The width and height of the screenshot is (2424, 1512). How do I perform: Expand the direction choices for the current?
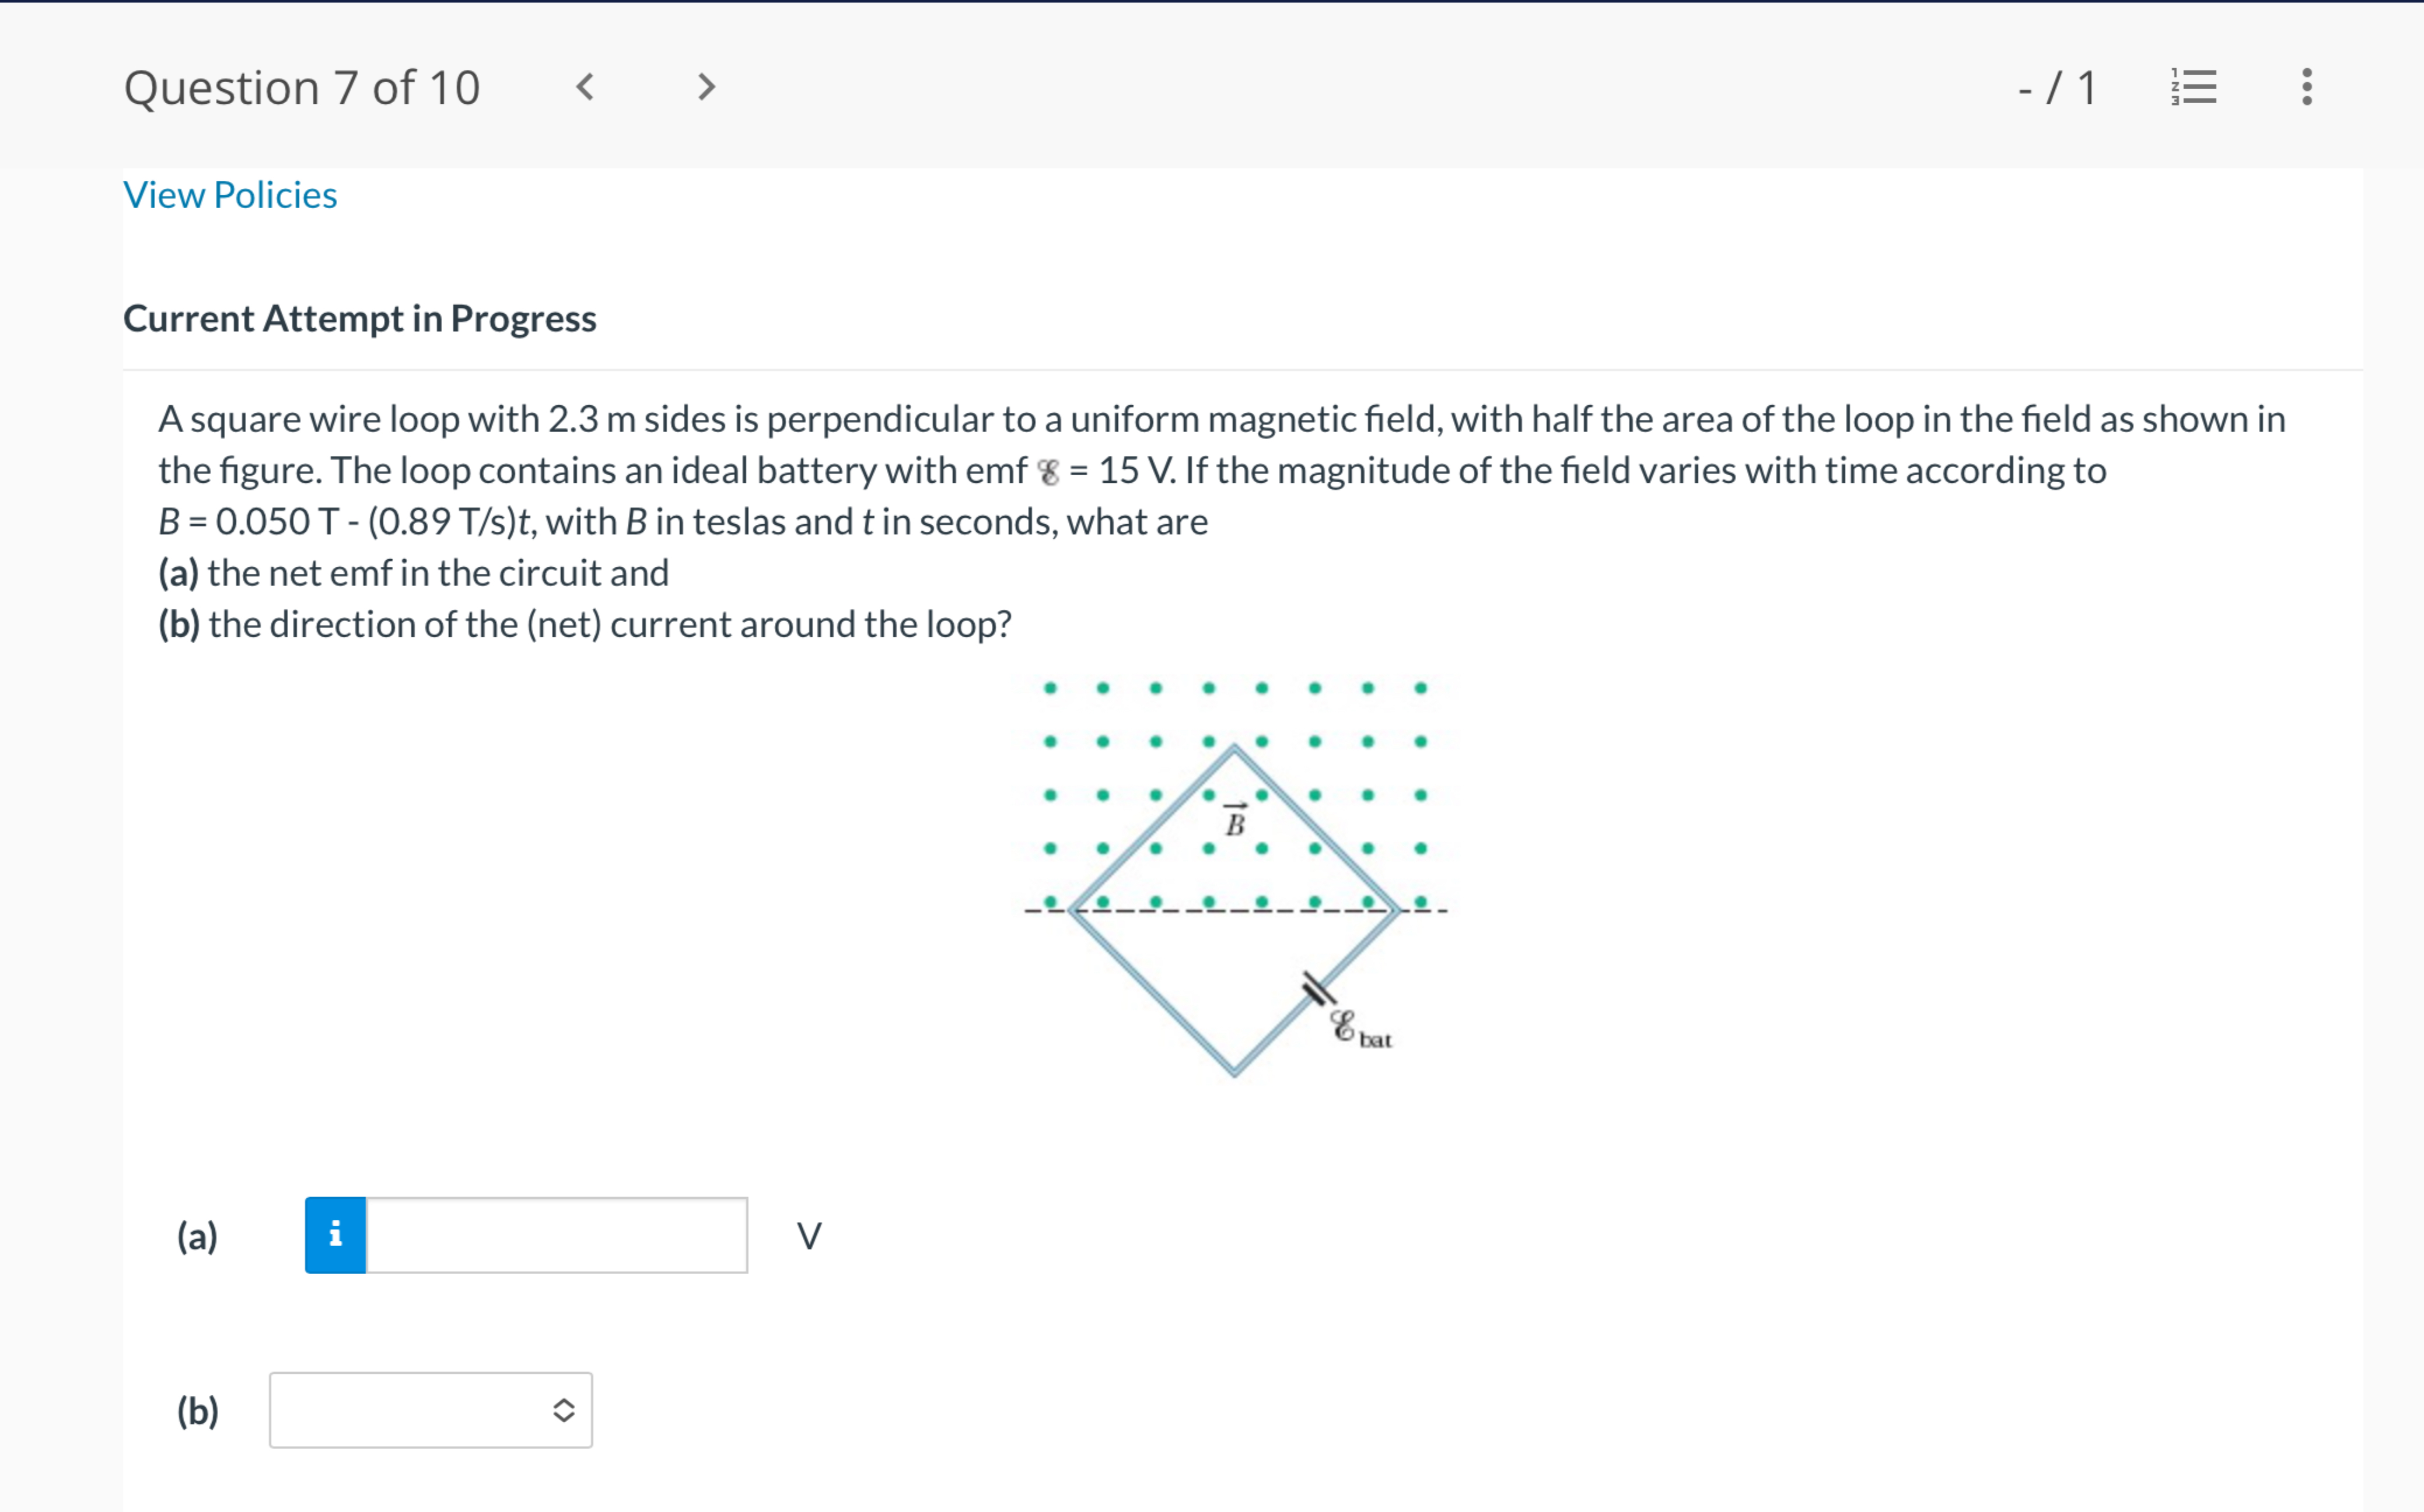point(430,1410)
